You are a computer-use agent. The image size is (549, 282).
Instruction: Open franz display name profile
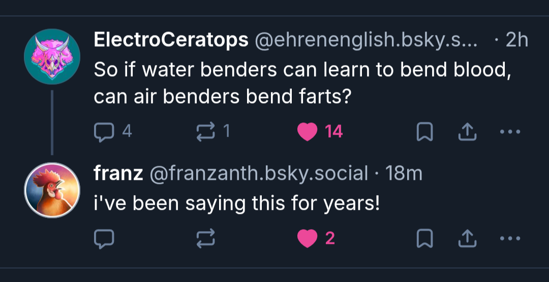pos(118,174)
